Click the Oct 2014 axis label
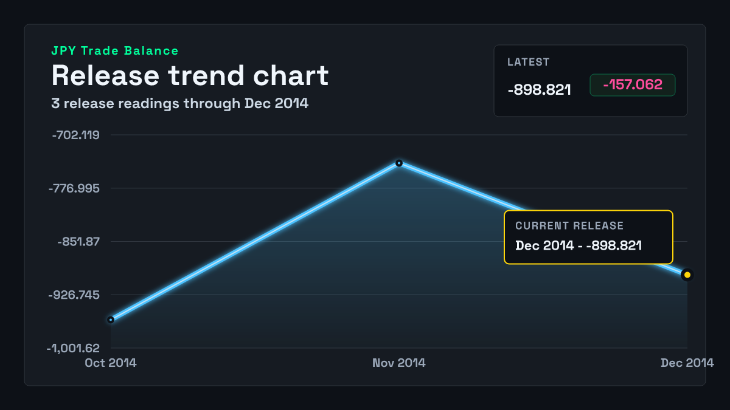The height and width of the screenshot is (410, 730). pos(111,363)
